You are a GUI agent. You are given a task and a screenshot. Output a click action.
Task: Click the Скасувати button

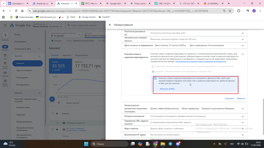click(x=229, y=99)
